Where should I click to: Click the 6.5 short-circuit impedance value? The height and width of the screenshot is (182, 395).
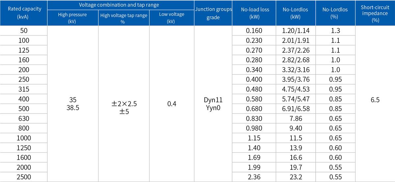click(x=375, y=100)
